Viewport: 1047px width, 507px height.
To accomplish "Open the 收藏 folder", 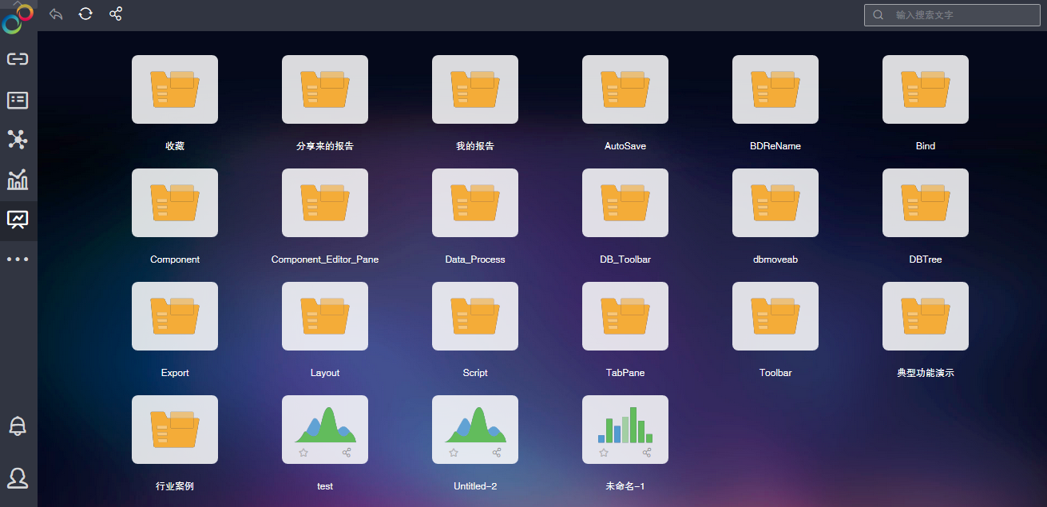I will (x=175, y=89).
